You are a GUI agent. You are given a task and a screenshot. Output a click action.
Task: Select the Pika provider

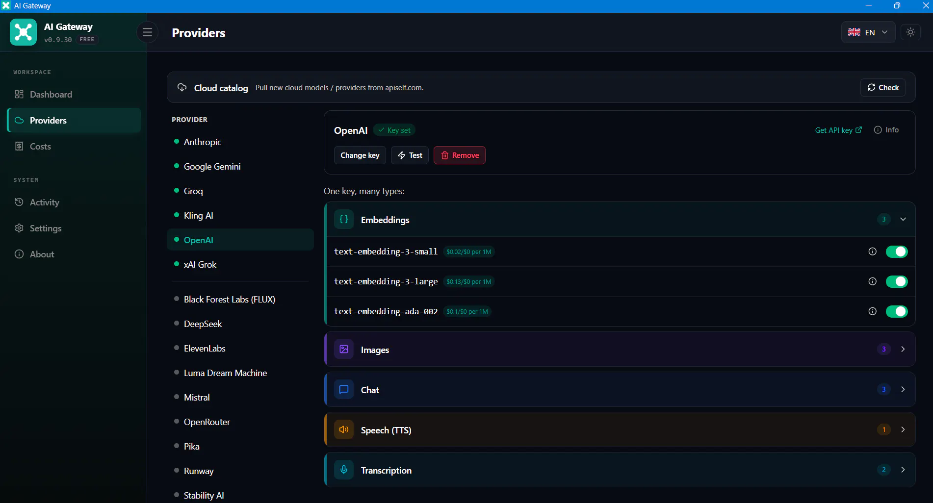tap(240, 446)
